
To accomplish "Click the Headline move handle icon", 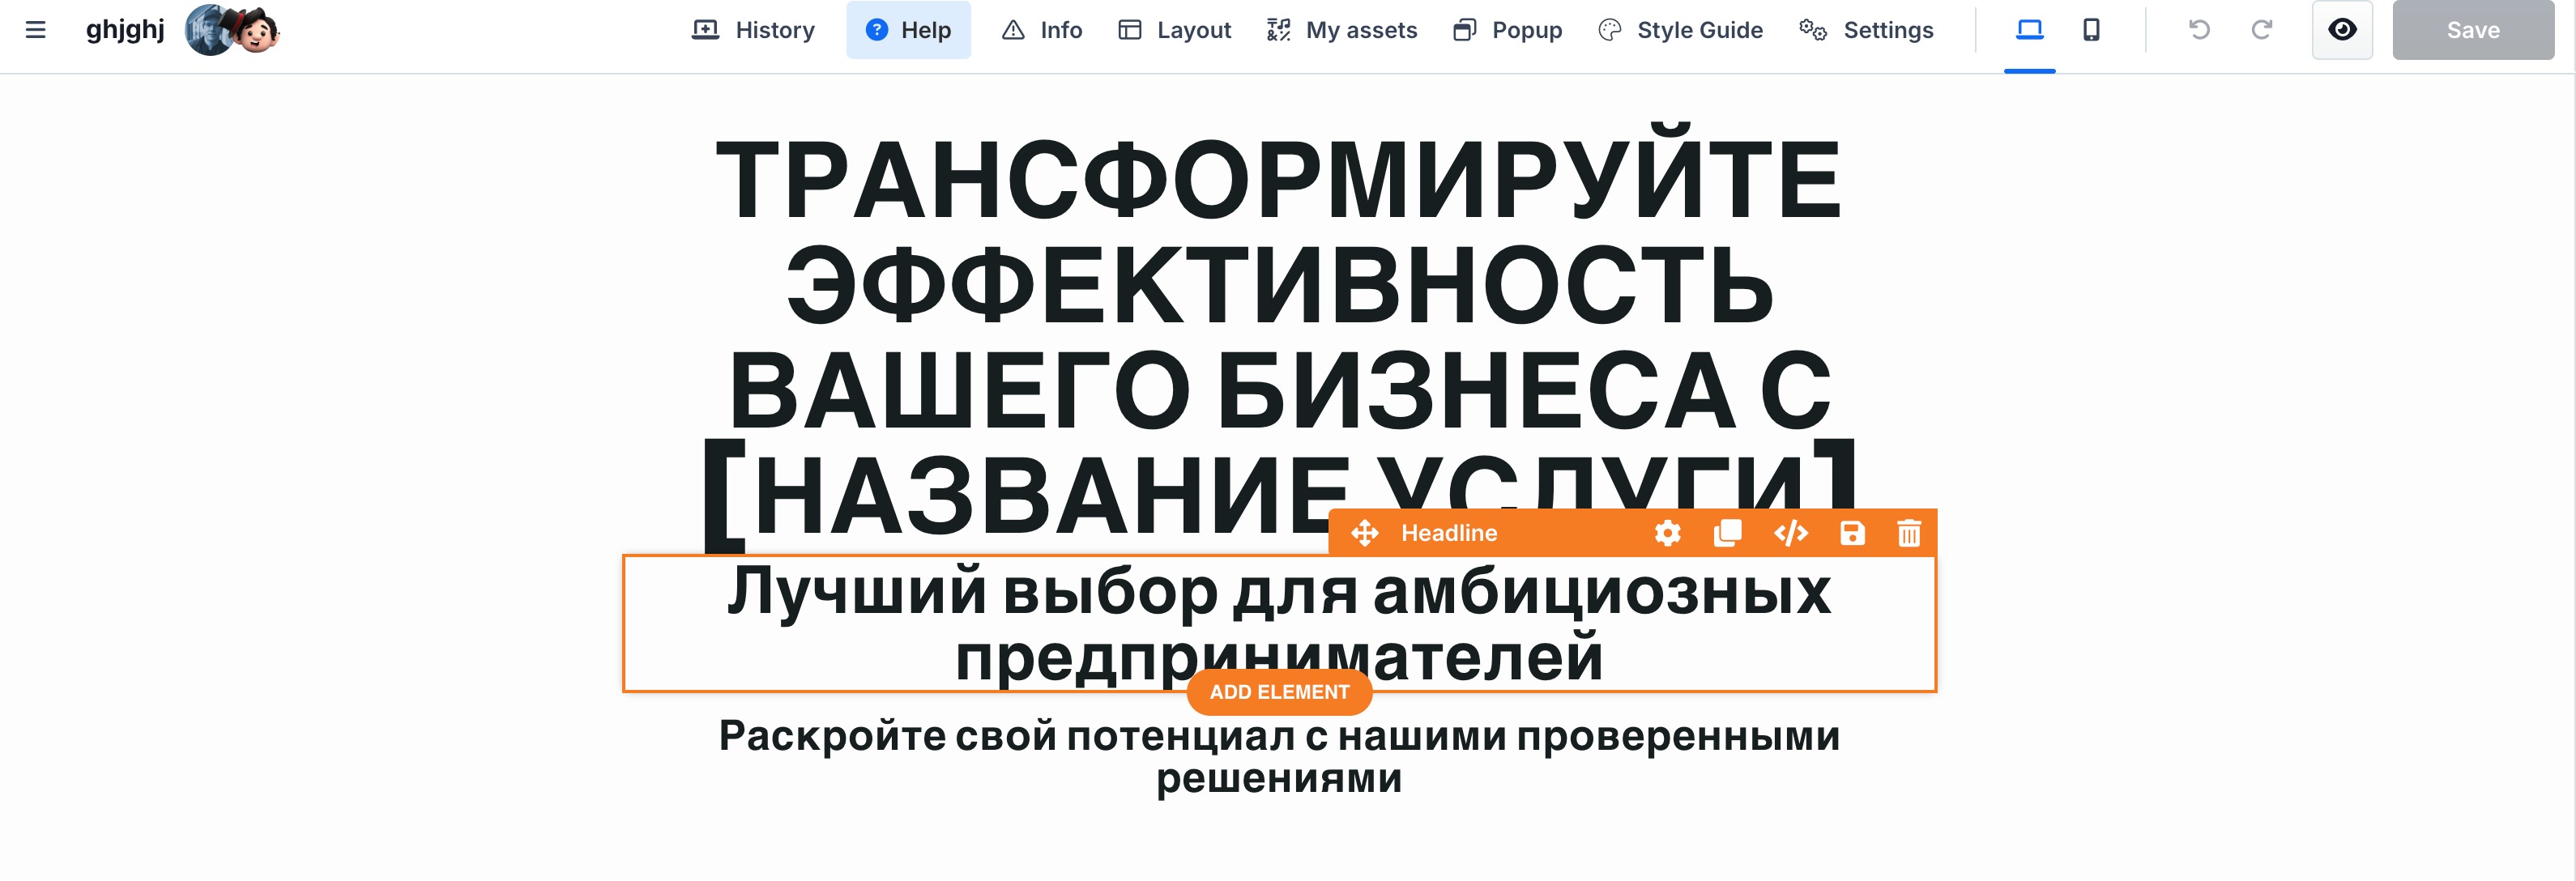I will (1365, 533).
